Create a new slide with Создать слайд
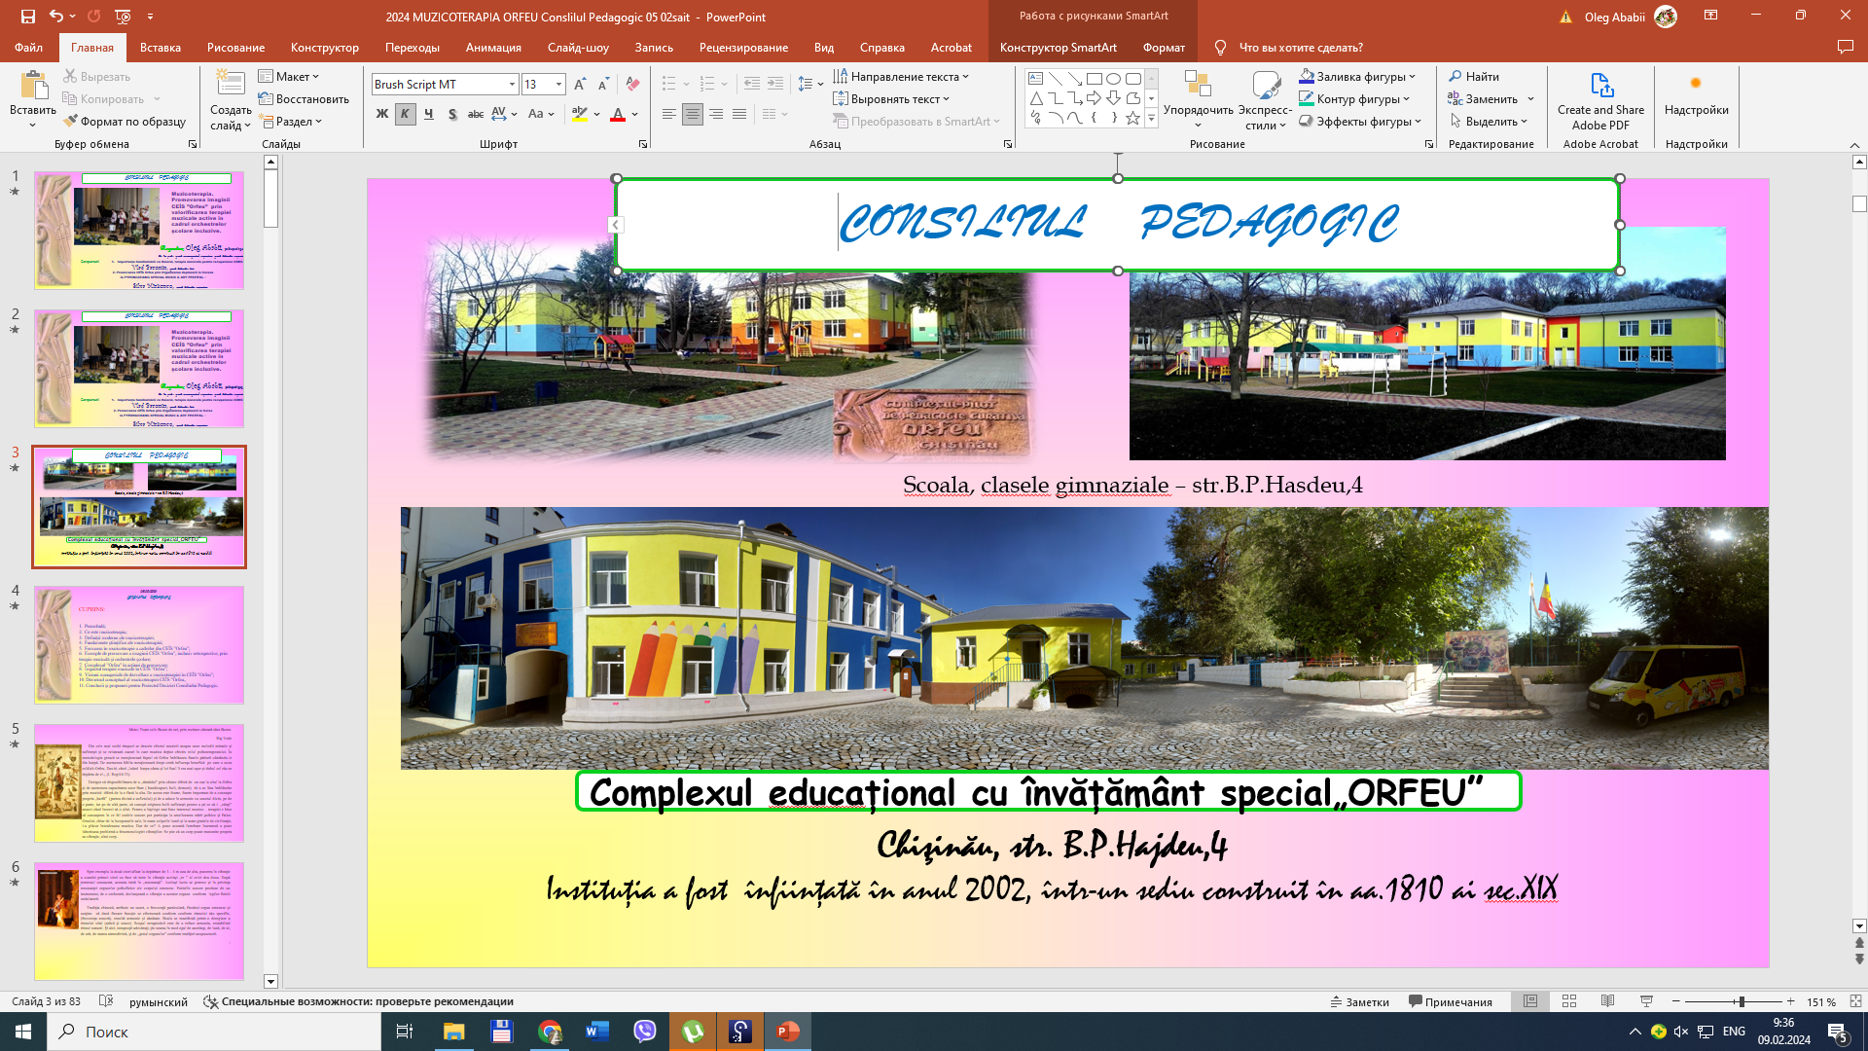This screenshot has height=1051, width=1868. pos(231,100)
